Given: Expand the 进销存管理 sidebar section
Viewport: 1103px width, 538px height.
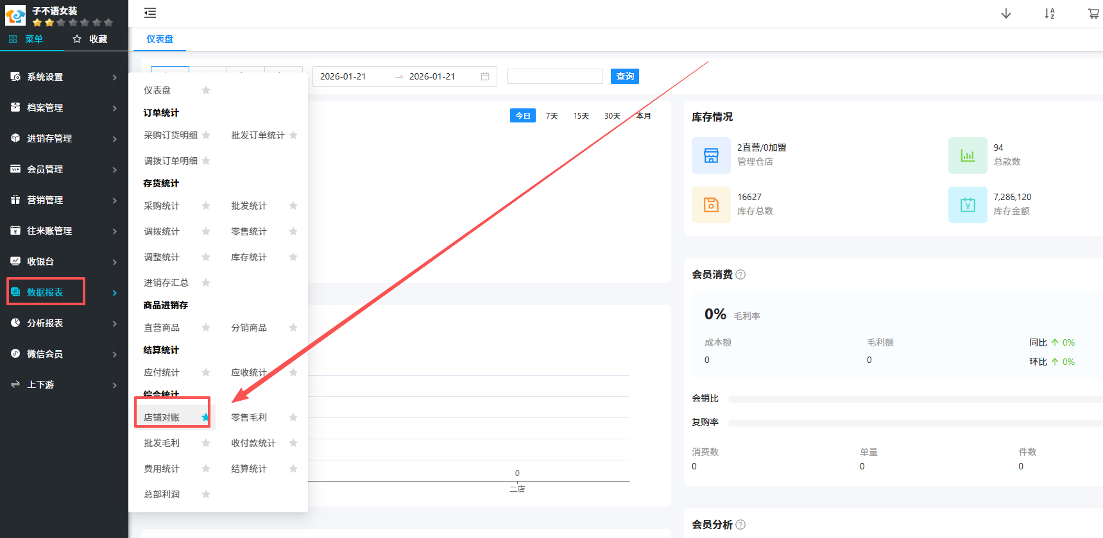Looking at the screenshot, I should [64, 139].
